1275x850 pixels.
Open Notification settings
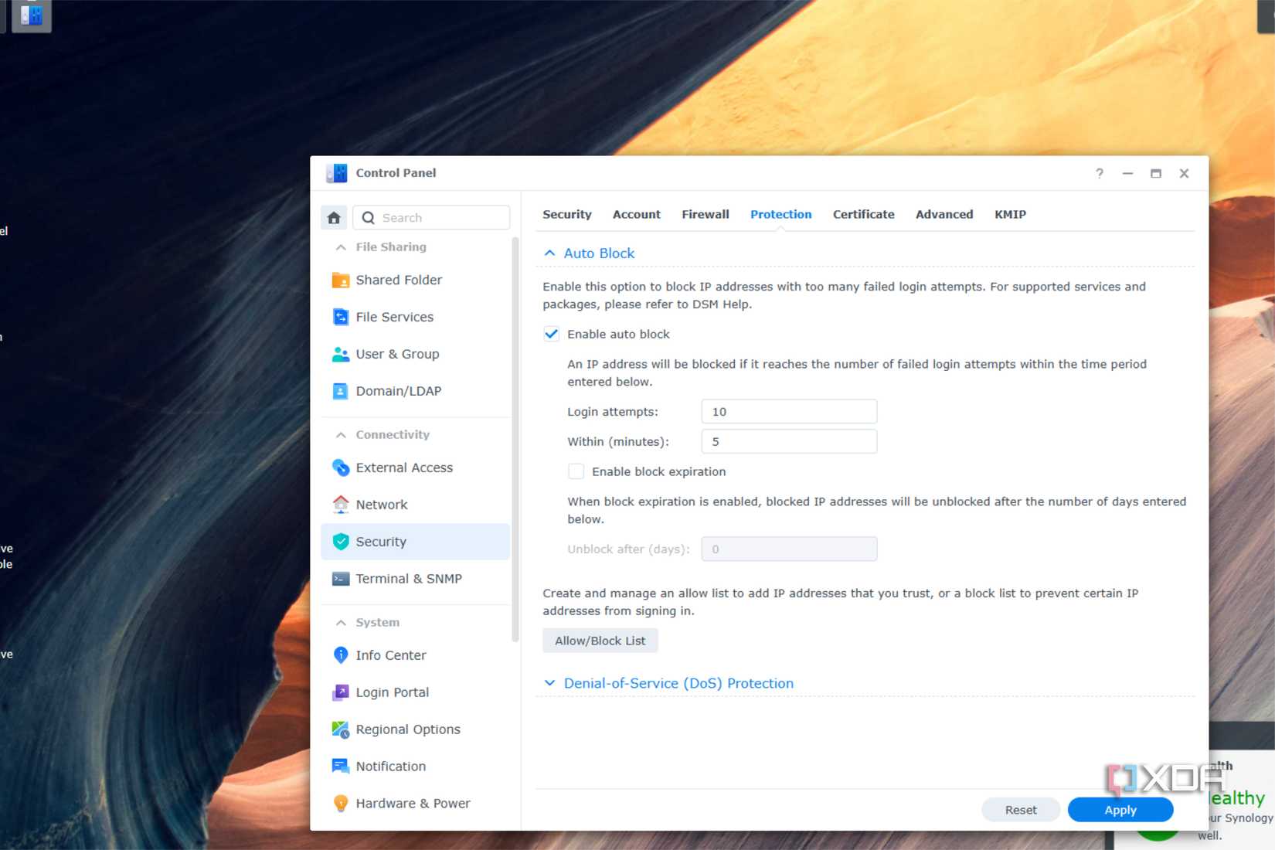[415, 767]
